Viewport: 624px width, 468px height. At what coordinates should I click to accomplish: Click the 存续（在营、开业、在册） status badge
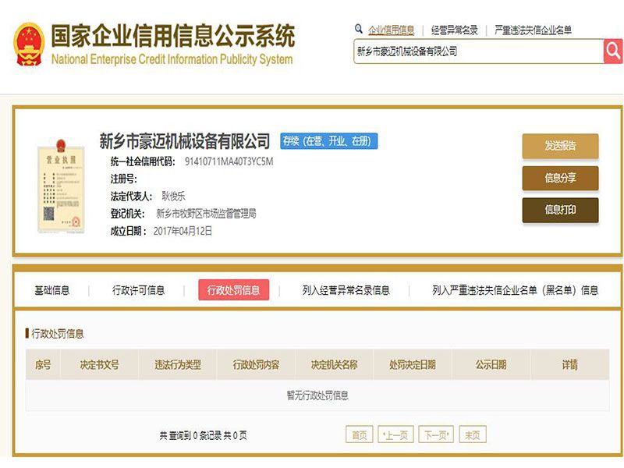[328, 141]
